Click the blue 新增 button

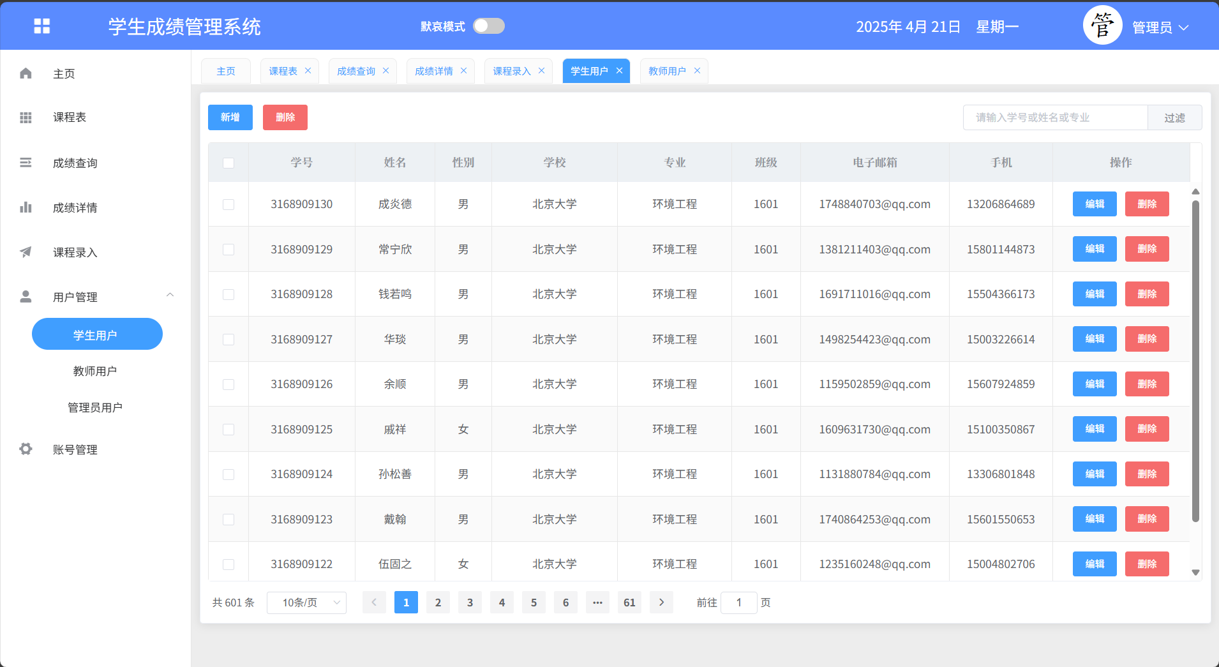(x=230, y=117)
